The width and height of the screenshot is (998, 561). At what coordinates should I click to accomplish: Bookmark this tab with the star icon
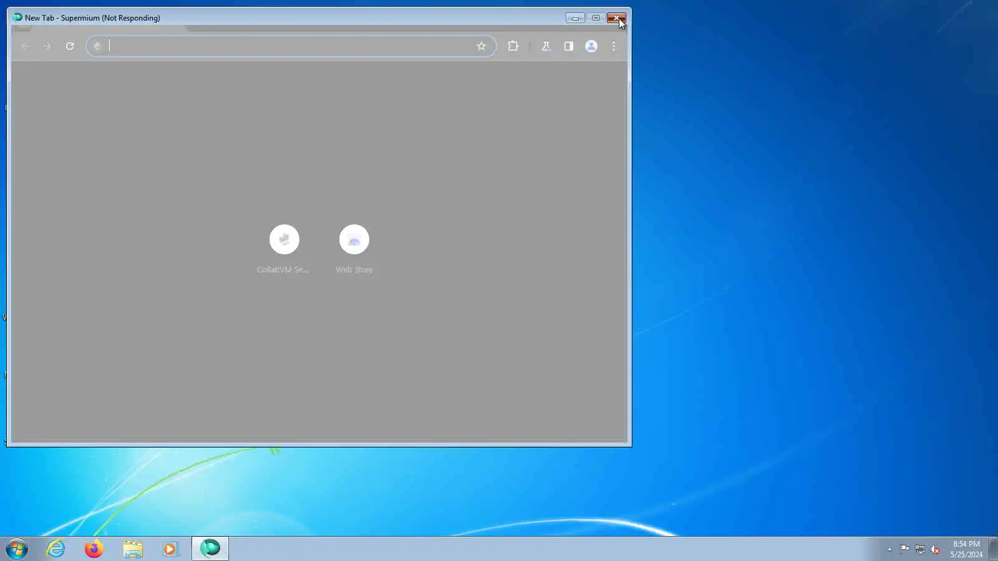[x=482, y=46]
